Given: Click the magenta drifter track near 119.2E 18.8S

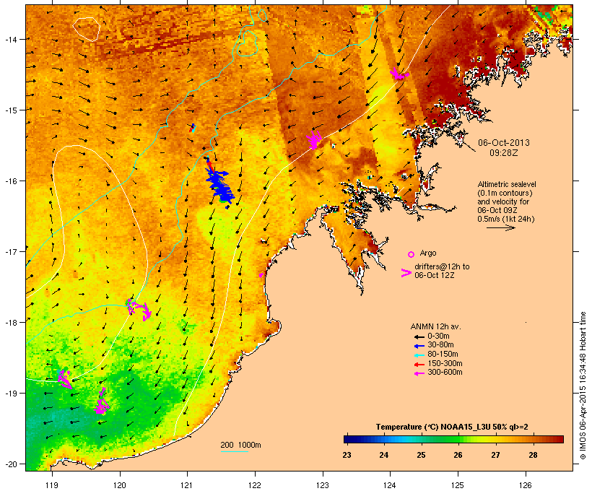Looking at the screenshot, I should [65, 379].
